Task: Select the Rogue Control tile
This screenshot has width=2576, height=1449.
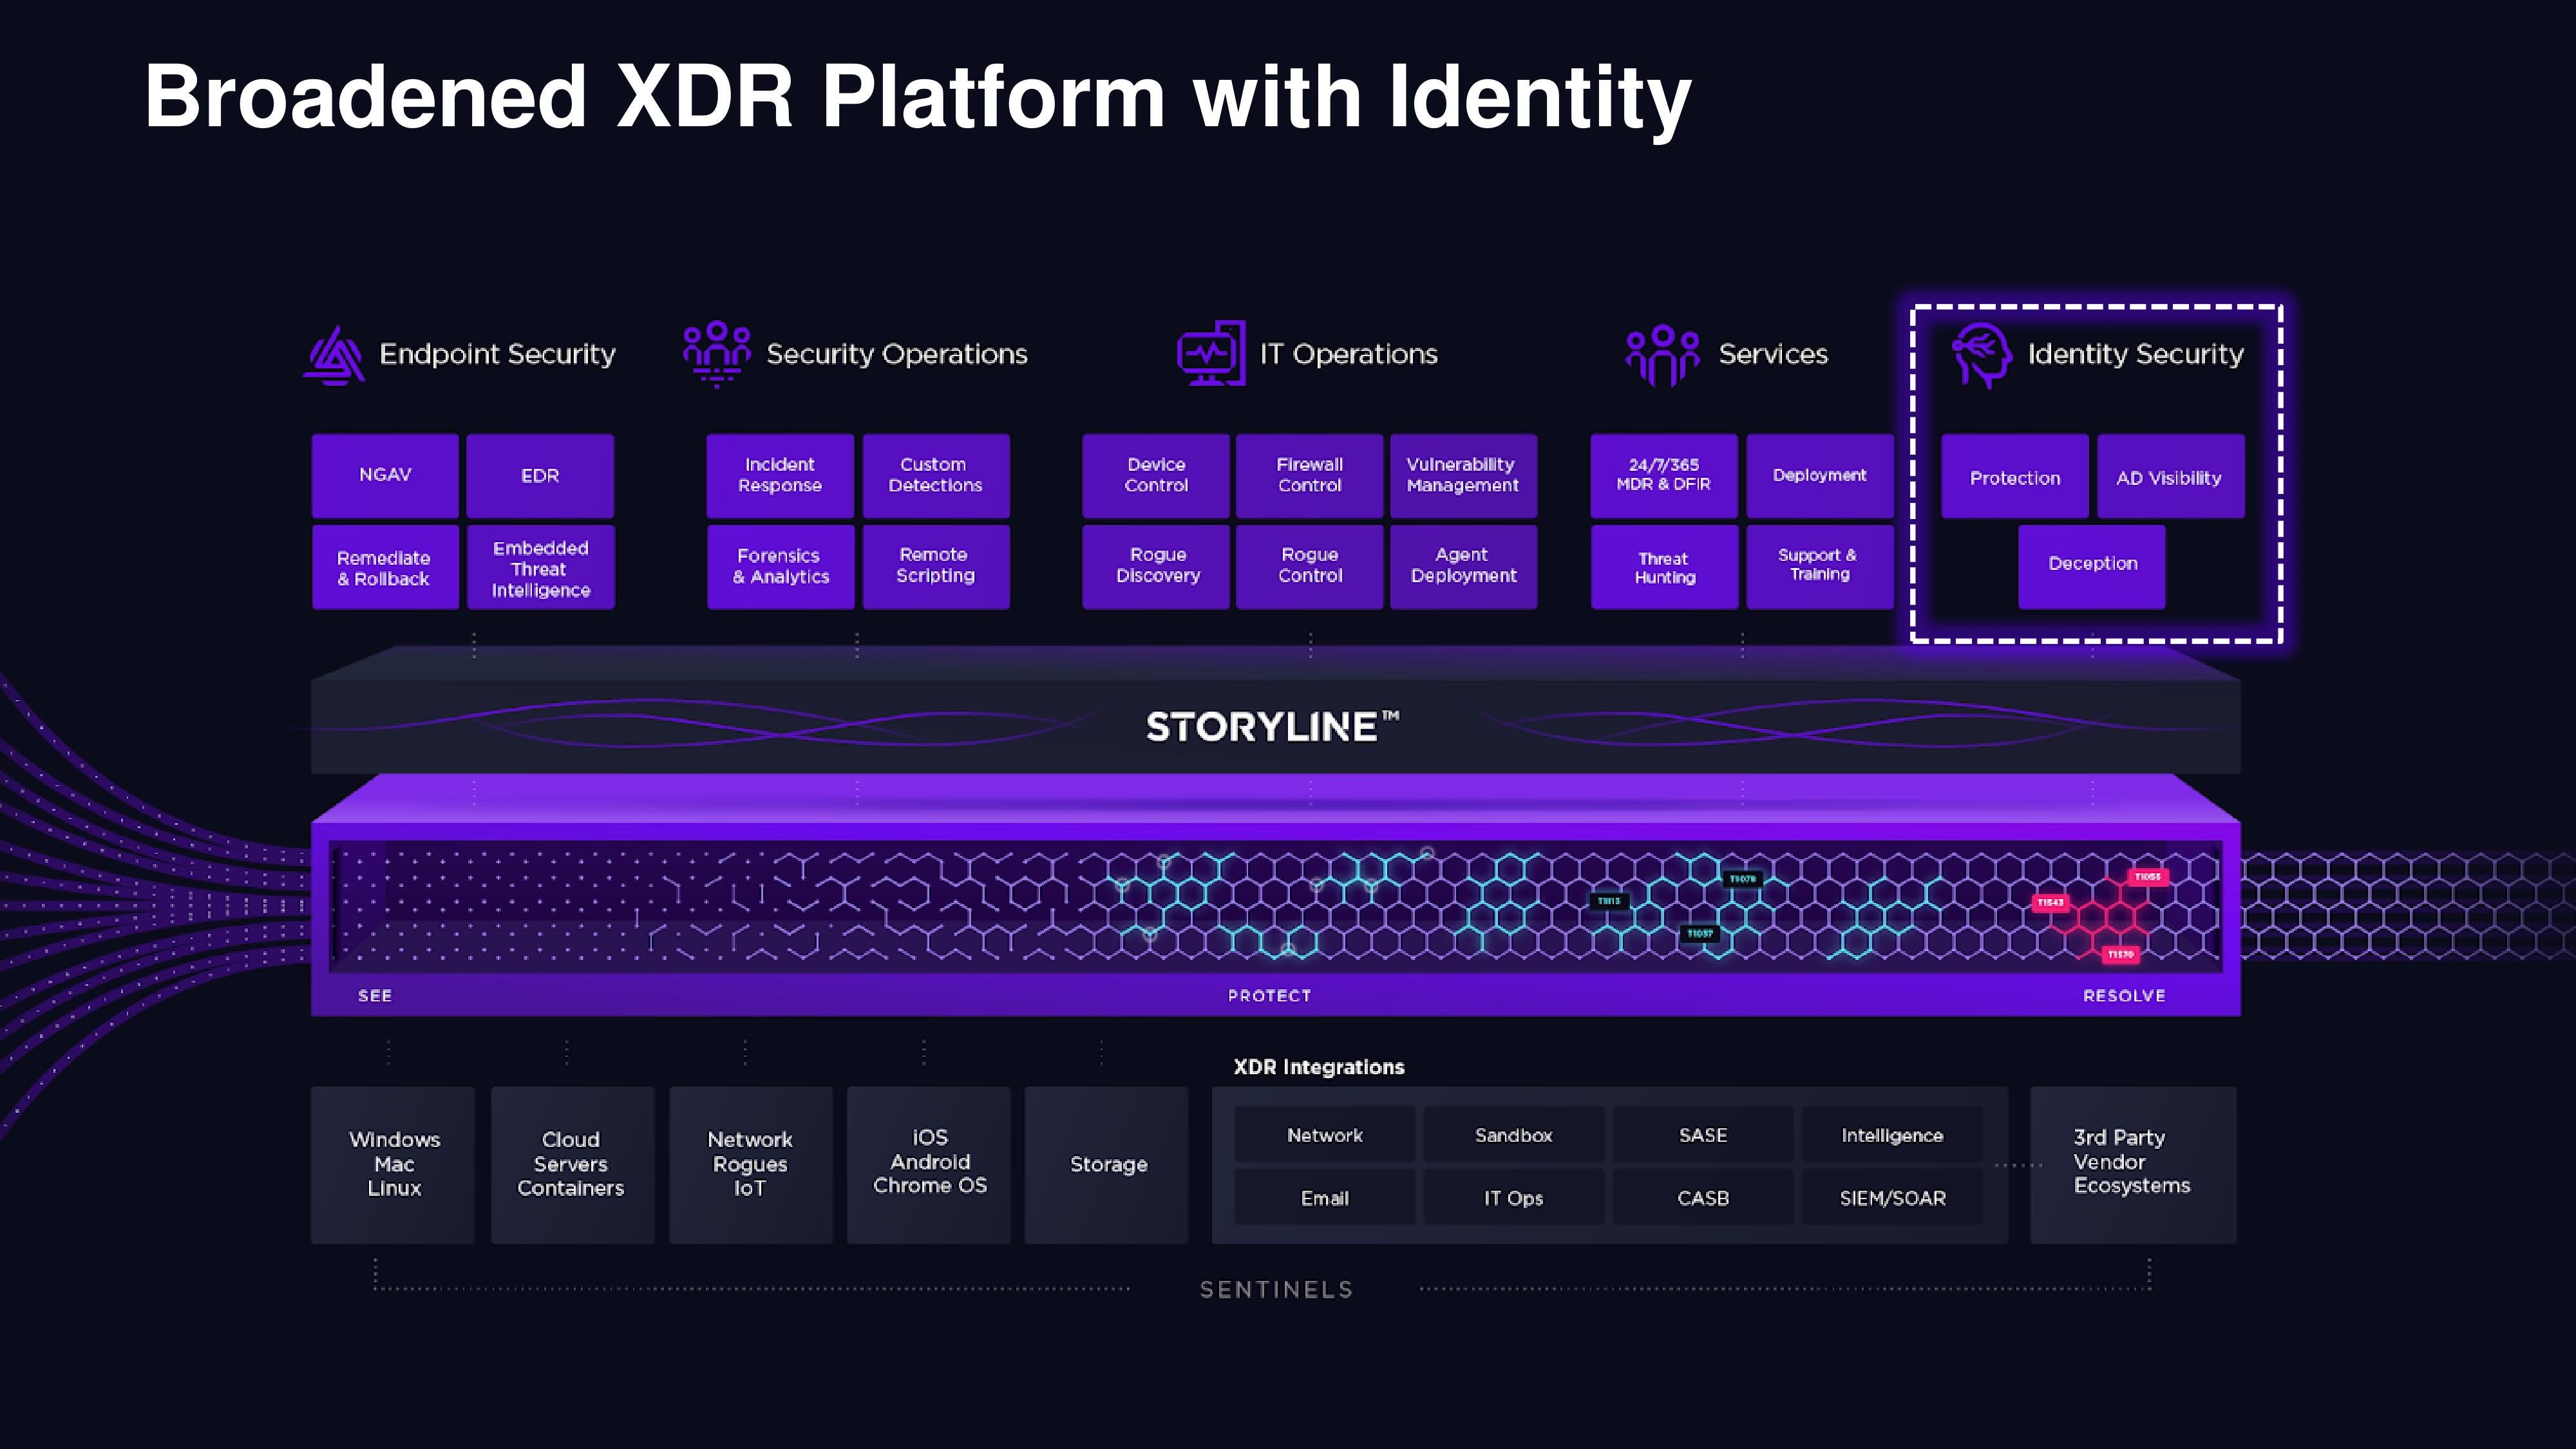Action: click(x=1310, y=567)
